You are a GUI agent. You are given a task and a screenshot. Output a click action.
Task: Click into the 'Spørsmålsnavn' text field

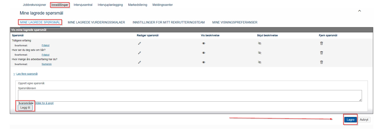[x=190, y=96]
